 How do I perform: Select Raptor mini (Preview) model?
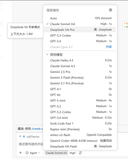(x=80, y=129)
